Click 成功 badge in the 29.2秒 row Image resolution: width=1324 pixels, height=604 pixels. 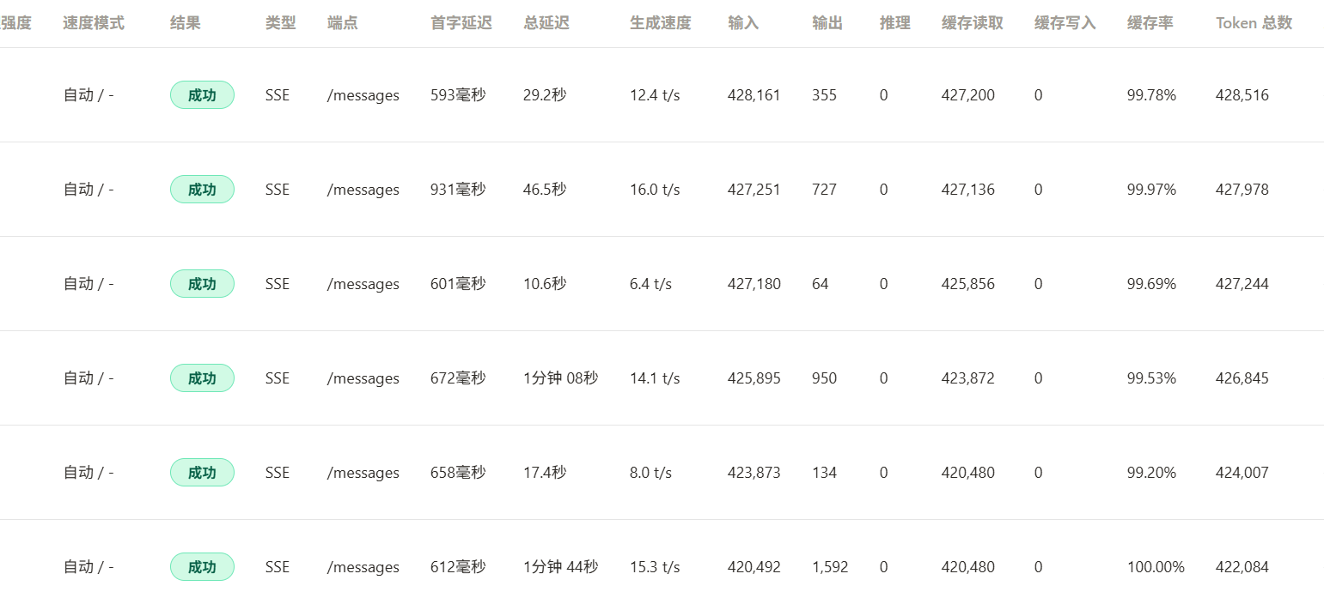click(202, 95)
